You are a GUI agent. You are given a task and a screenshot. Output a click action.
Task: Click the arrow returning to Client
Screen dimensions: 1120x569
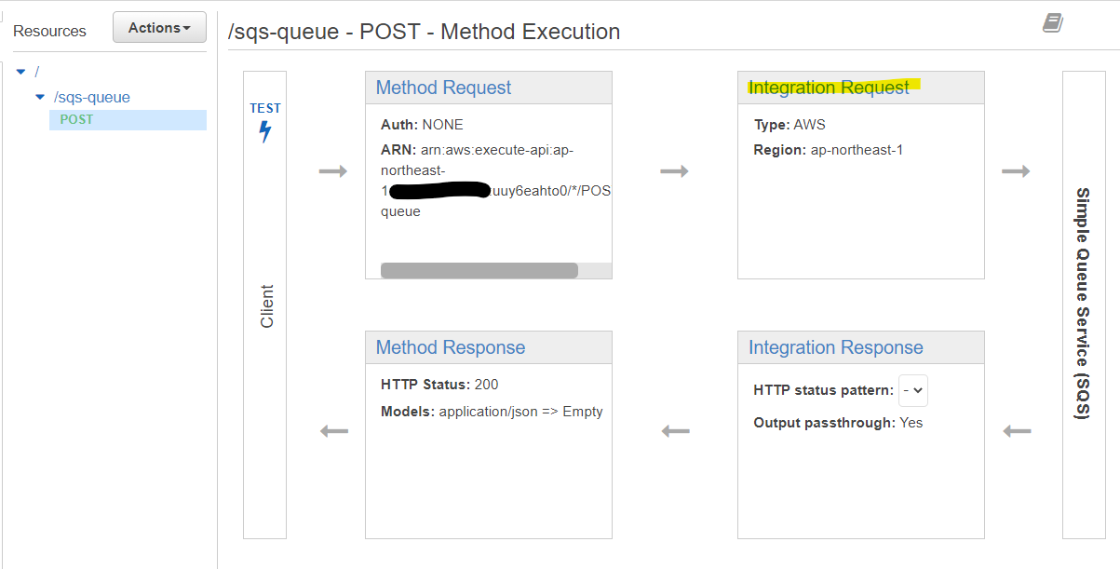tap(334, 430)
